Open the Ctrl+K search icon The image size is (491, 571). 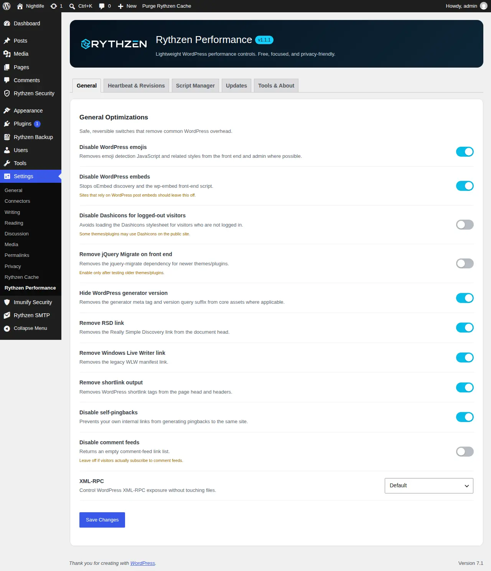tap(72, 6)
